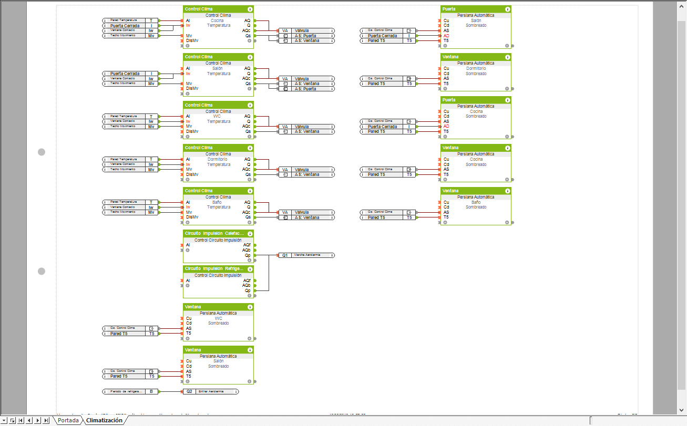The width and height of the screenshot is (687, 426).
Task: Jump to last page using navigation arrow
Action: [x=46, y=420]
